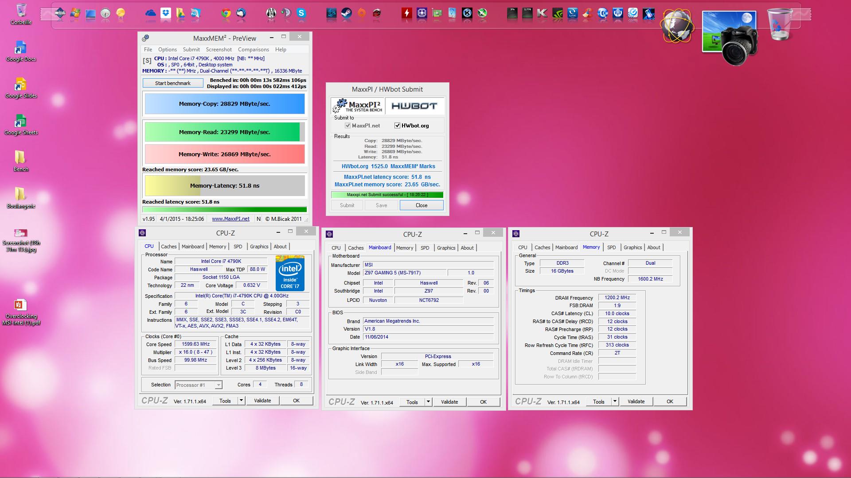Expand Tools arrow in Mainboard CPU-Z window

point(428,402)
